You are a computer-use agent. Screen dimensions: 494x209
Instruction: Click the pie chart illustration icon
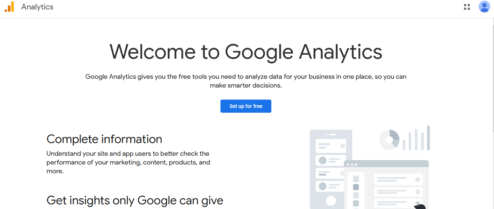(389, 140)
